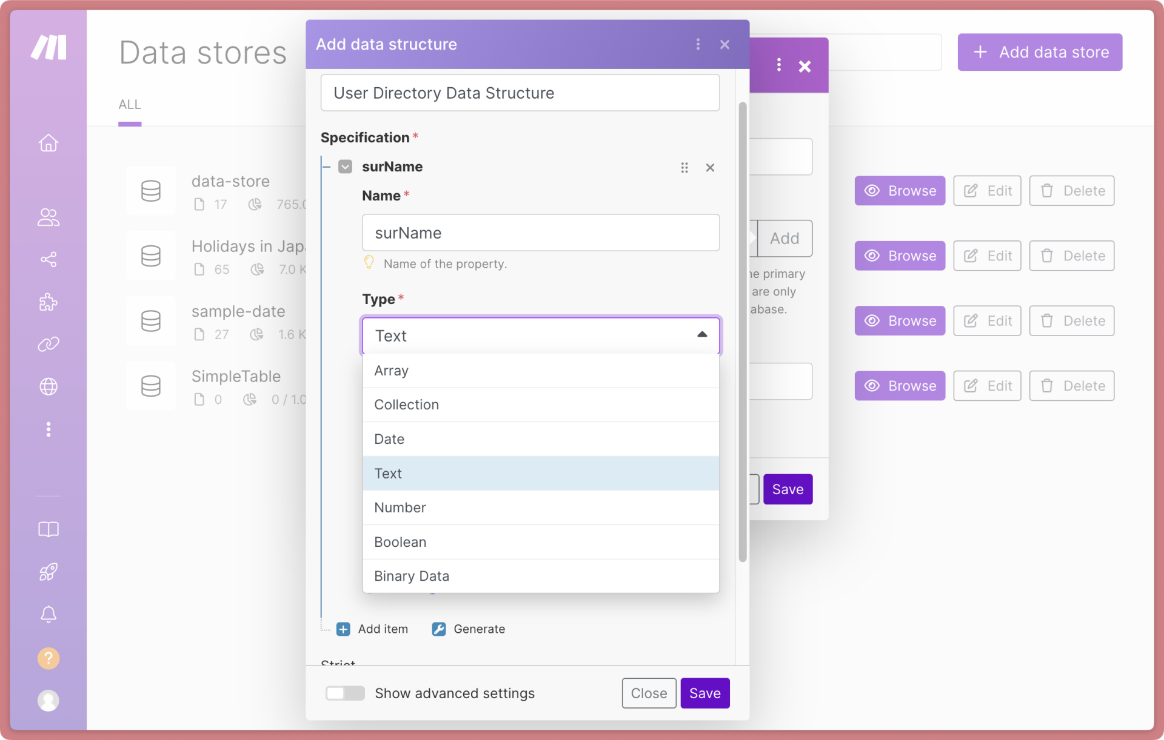Open the Webhooks globe icon in sidebar
Viewport: 1164px width, 740px height.
click(x=48, y=387)
